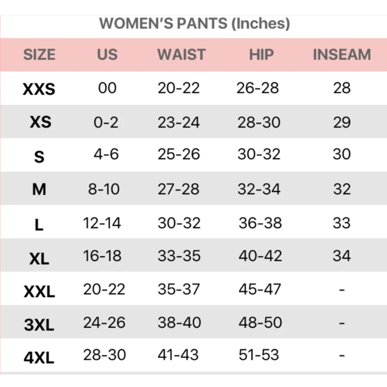This screenshot has width=387, height=387.
Task: Click US size 24-26 cell
Action: point(104,323)
